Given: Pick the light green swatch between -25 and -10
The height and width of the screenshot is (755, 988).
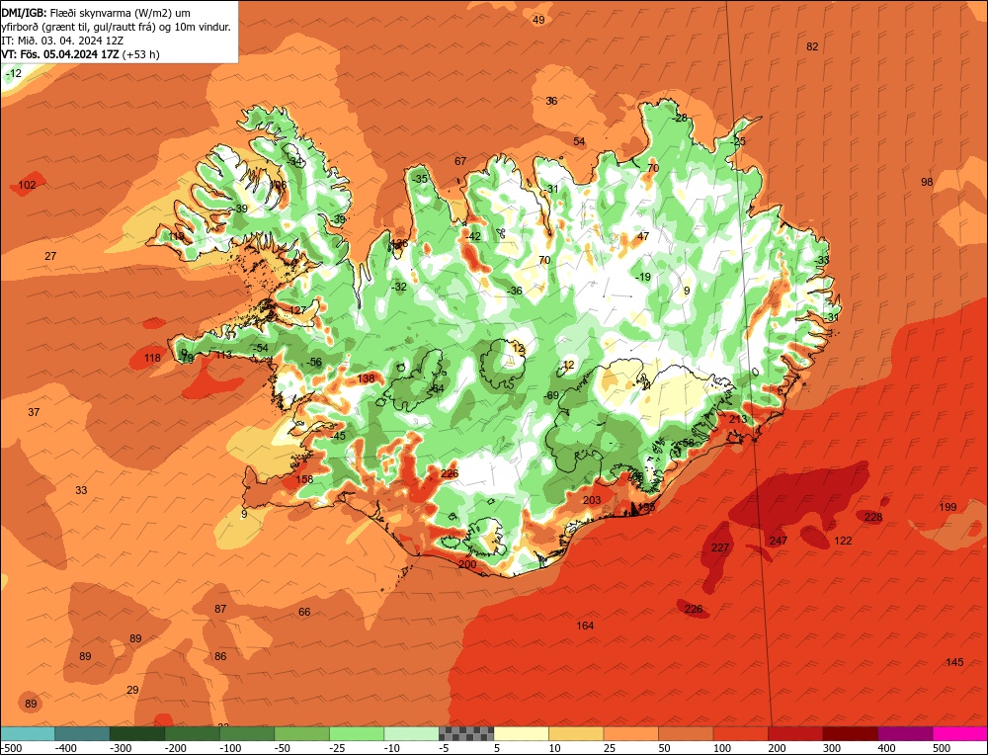Looking at the screenshot, I should click(x=357, y=733).
